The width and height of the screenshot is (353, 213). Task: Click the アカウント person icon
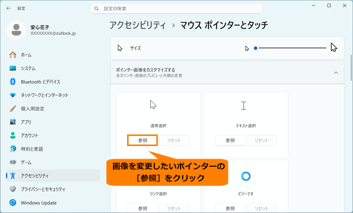[x=13, y=135]
